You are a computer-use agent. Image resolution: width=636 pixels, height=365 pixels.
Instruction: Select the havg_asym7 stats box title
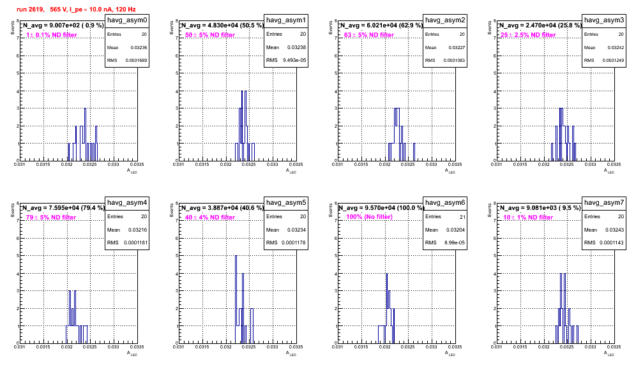(604, 203)
